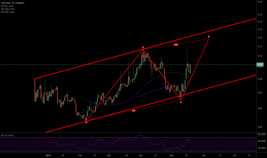Select pattern point A marker
Image resolution: width=267 pixels, height=158 pixels.
click(86, 122)
